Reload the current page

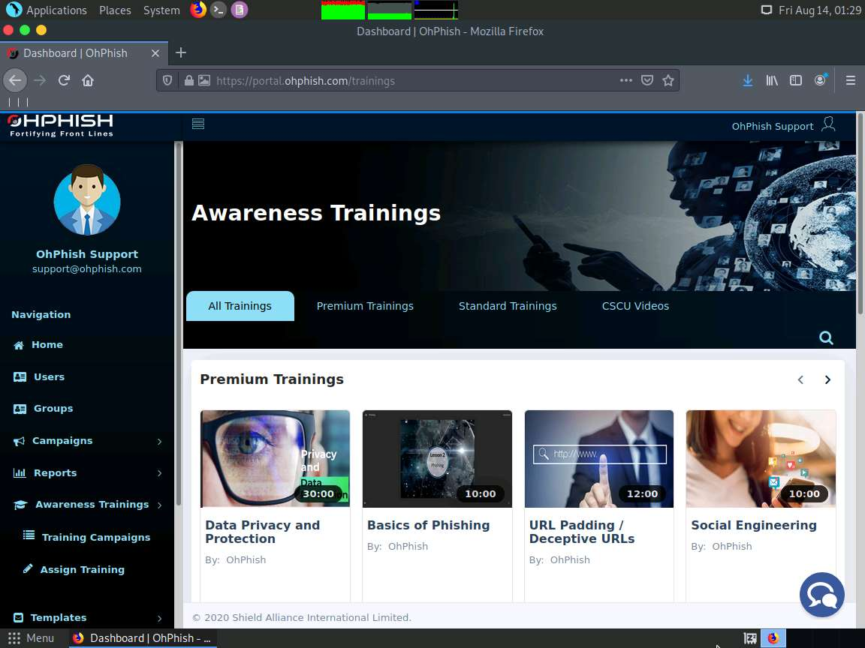point(64,80)
